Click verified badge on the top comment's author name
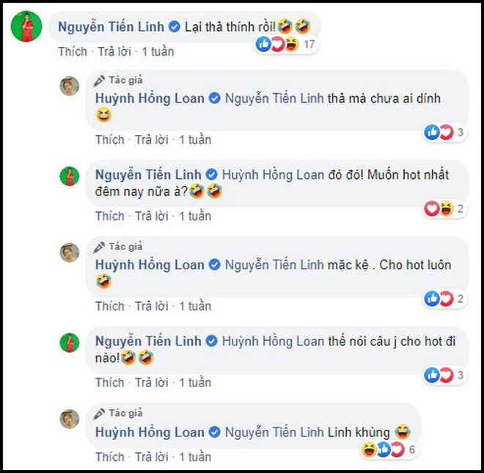The image size is (484, 473). click(x=175, y=27)
